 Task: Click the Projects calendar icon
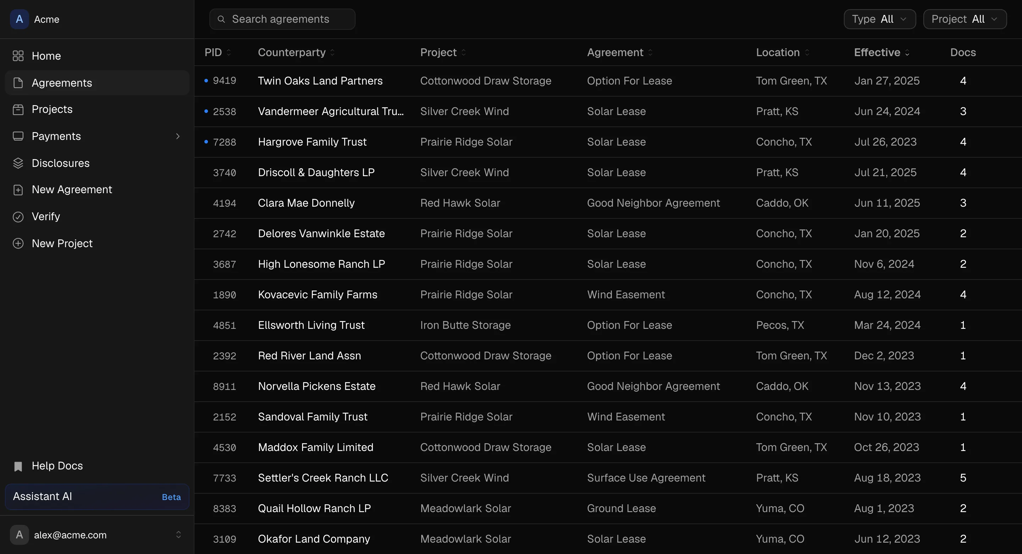pyautogui.click(x=18, y=109)
